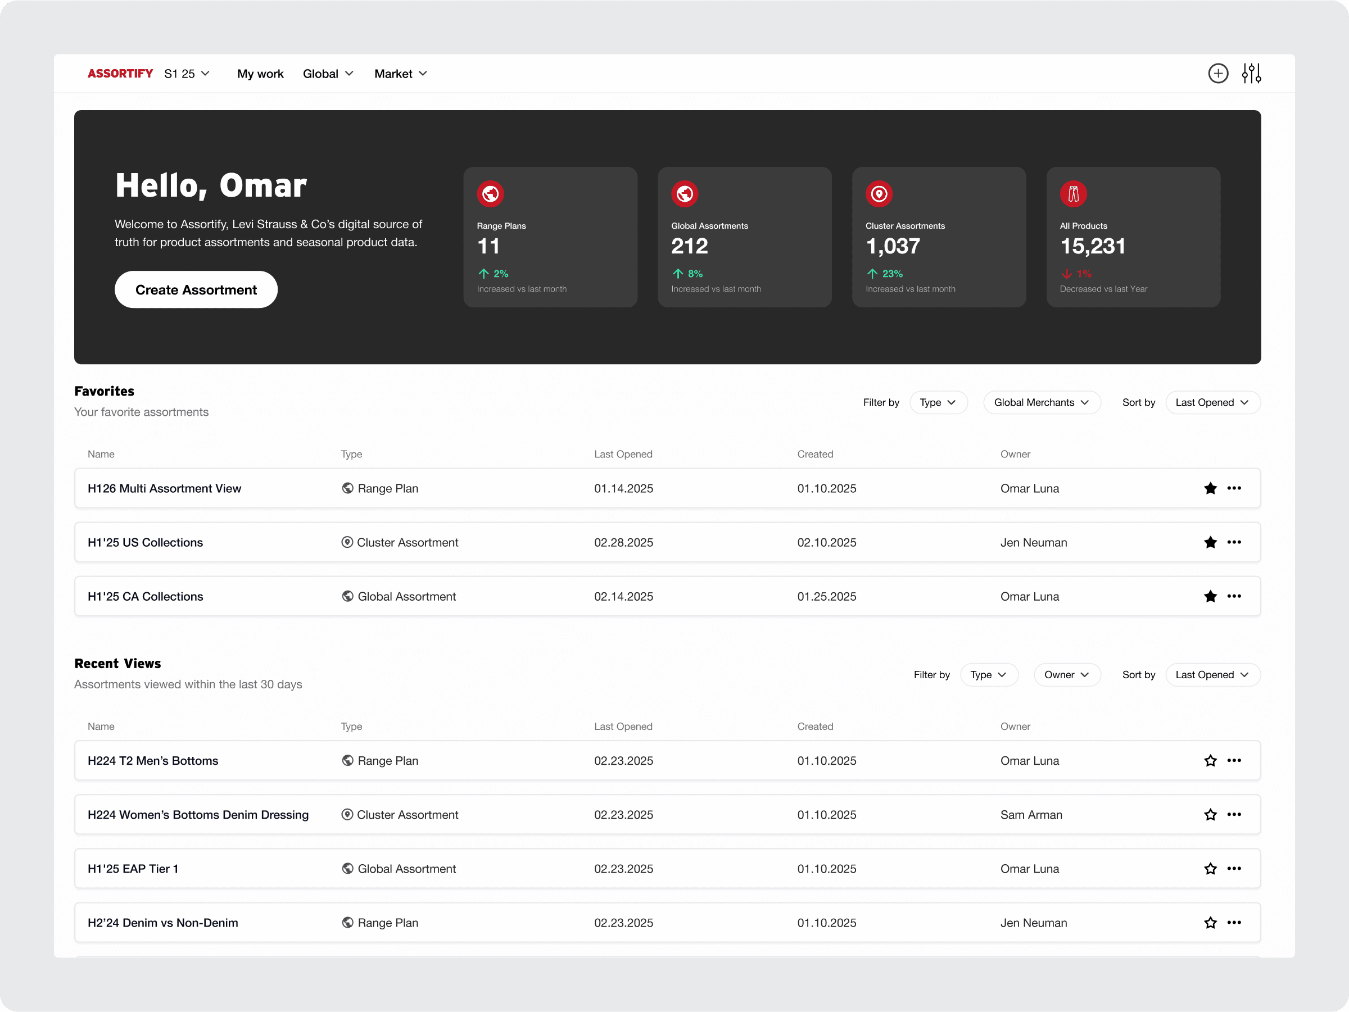Screen dimensions: 1349x1012
Task: Click the Cluster Assortments target icon
Action: click(879, 194)
